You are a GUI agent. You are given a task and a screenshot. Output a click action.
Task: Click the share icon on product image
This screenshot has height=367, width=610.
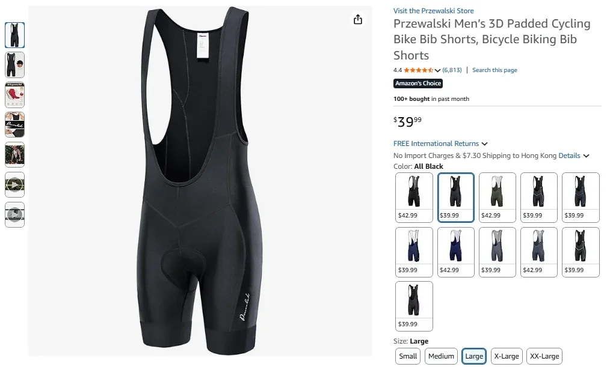(x=358, y=19)
